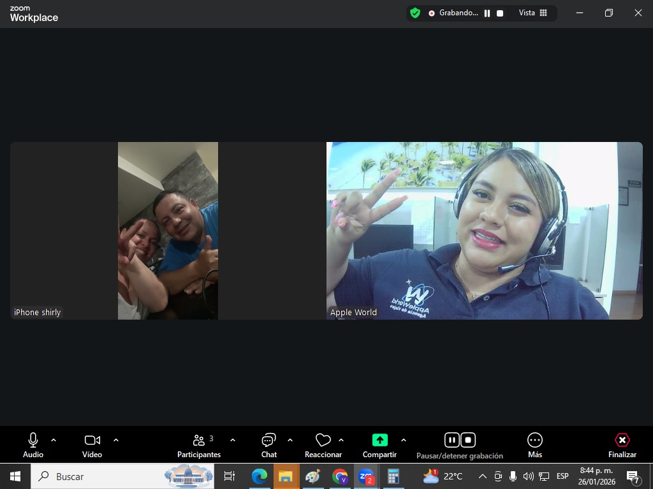Click the green Compartir share screen icon
This screenshot has width=653, height=489.
tap(379, 440)
